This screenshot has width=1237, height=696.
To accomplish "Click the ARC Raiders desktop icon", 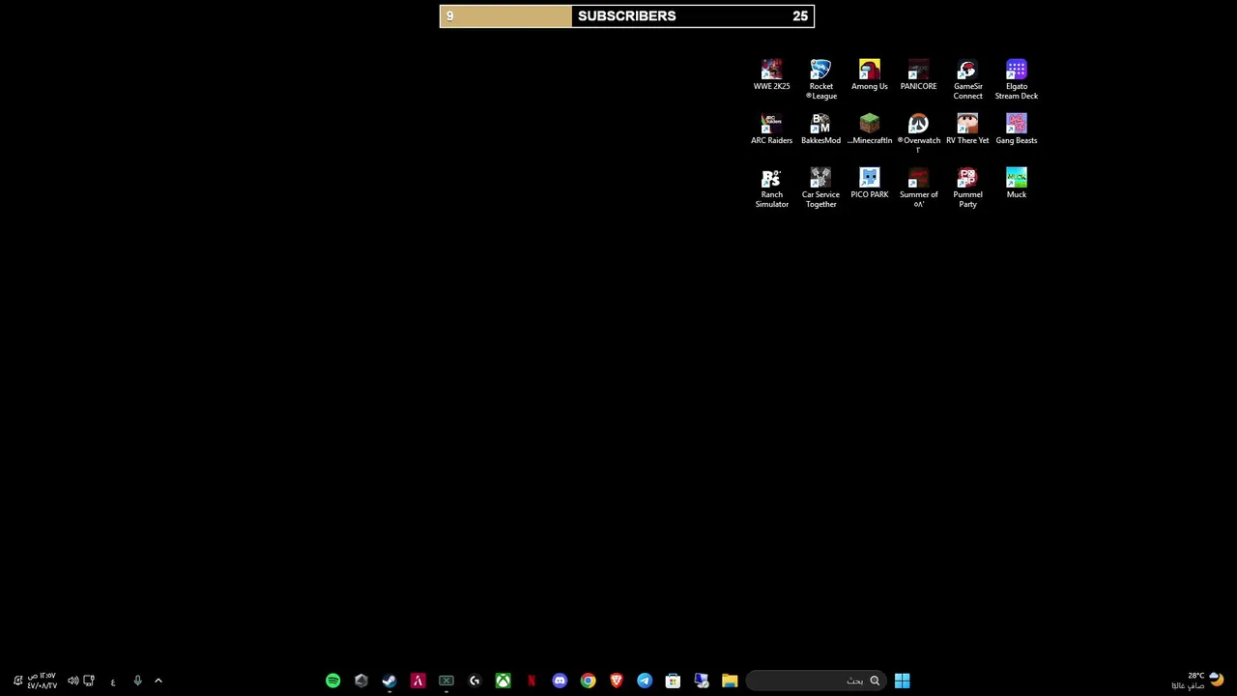I will click(771, 130).
